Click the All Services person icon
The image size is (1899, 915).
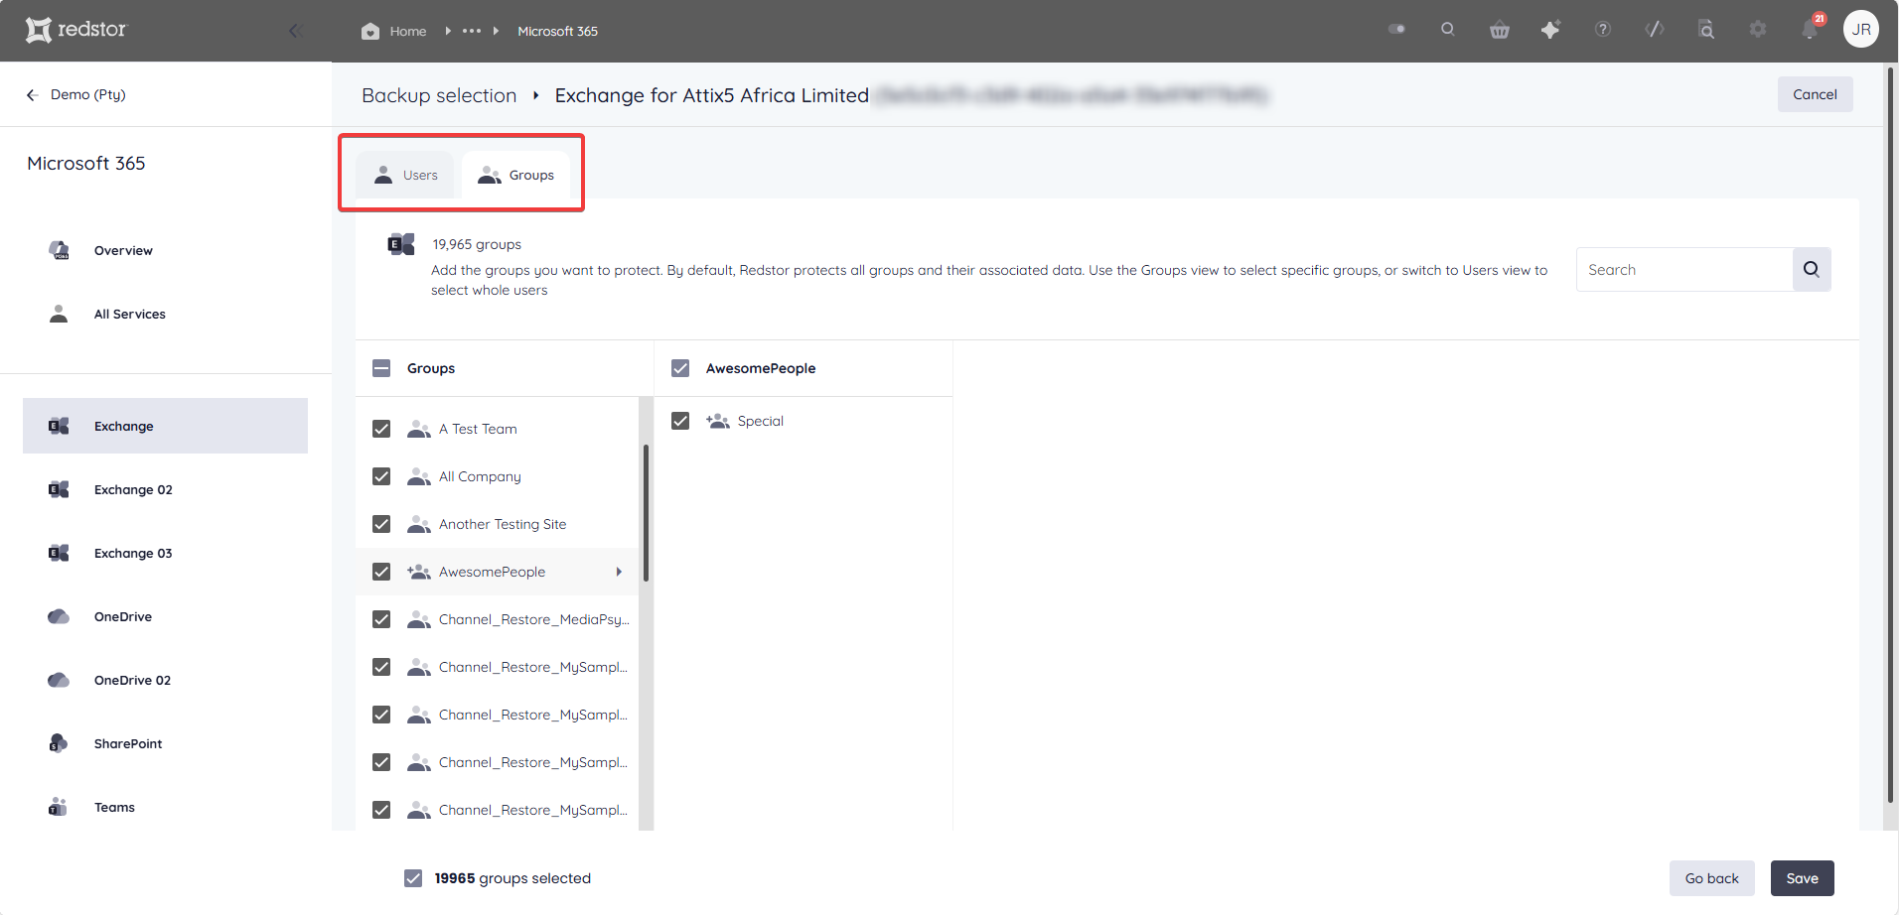pyautogui.click(x=59, y=314)
